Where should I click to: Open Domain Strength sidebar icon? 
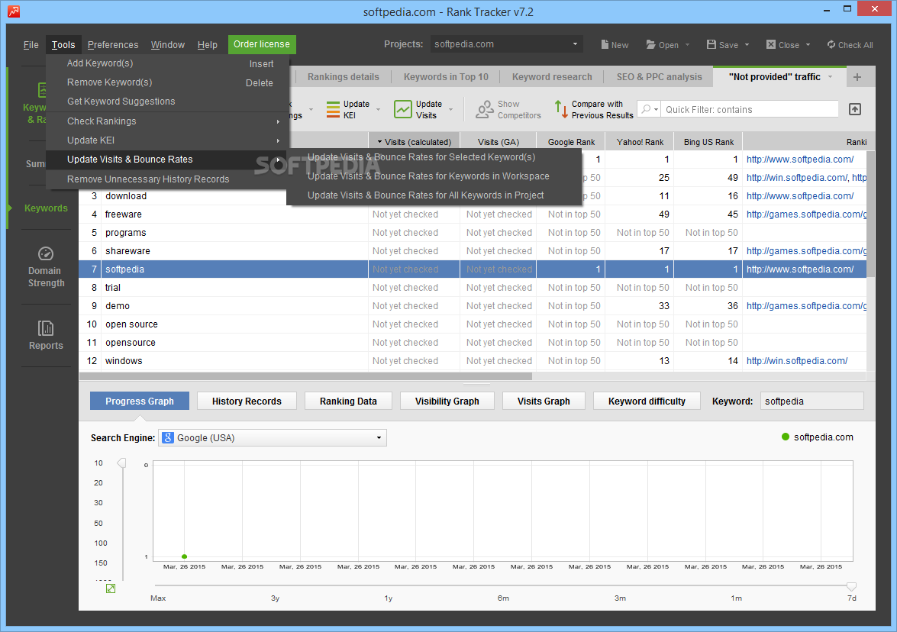click(x=46, y=253)
